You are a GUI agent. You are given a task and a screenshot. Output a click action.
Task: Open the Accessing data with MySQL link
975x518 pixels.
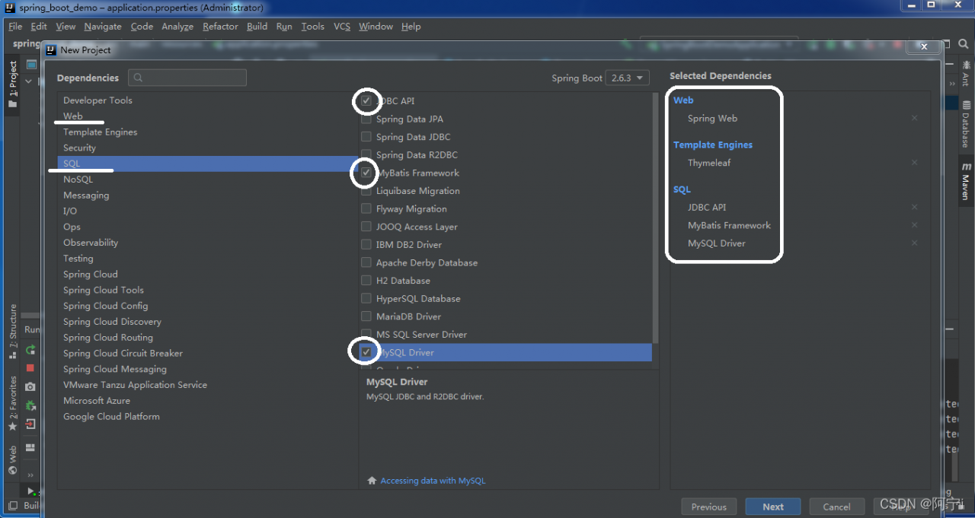coord(433,481)
